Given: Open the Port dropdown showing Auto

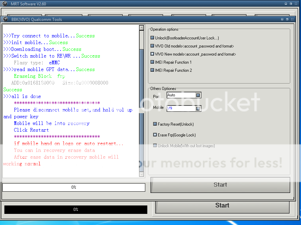Looking at the screenshot, I should click(198, 95).
